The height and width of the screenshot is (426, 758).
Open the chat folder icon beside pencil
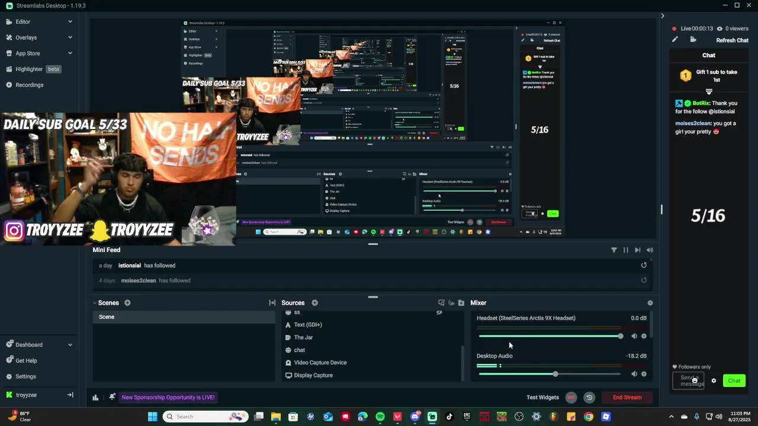(x=693, y=40)
